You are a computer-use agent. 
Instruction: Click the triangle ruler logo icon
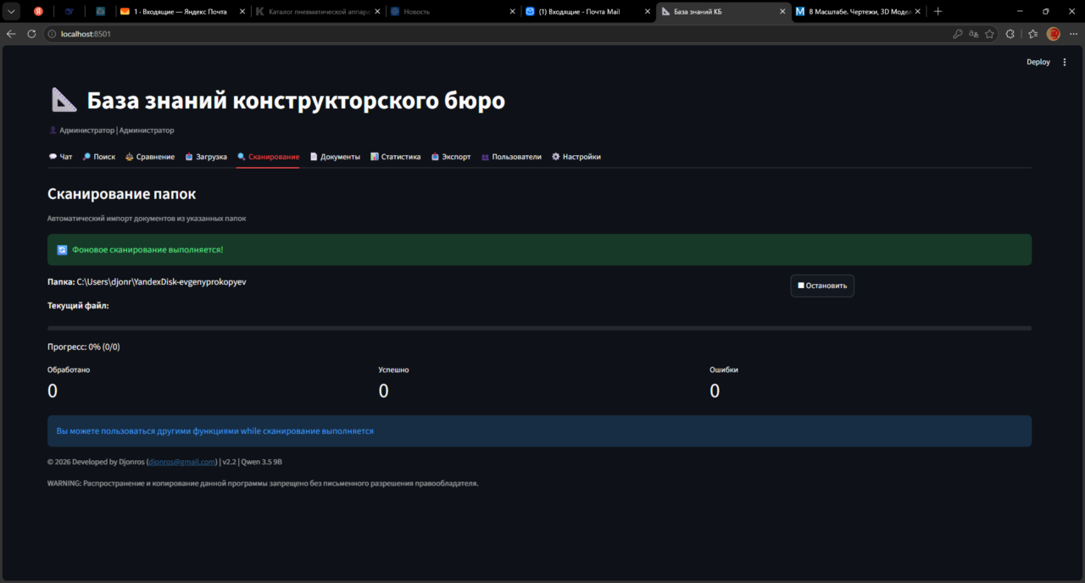coord(64,101)
